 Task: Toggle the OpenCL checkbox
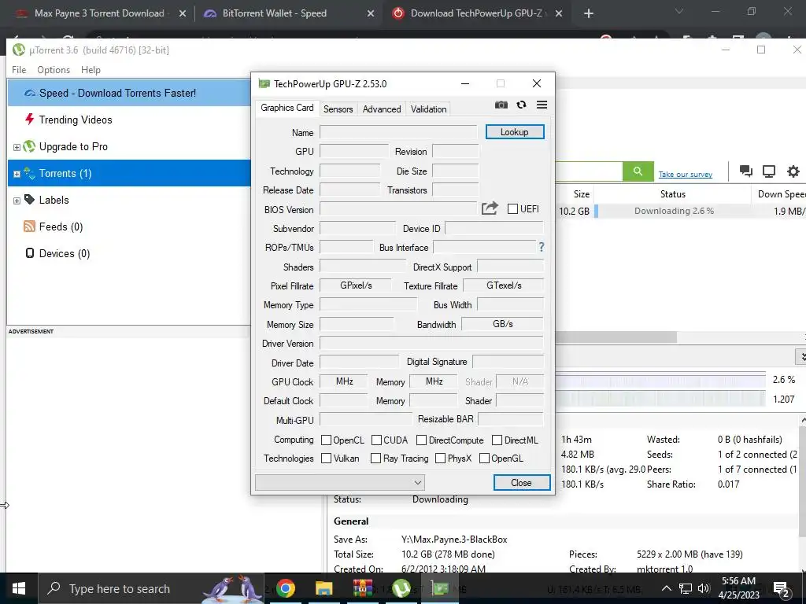tap(326, 440)
